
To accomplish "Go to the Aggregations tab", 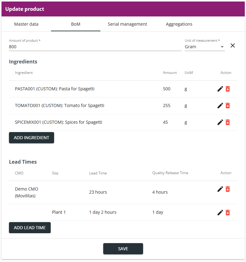I will [179, 24].
